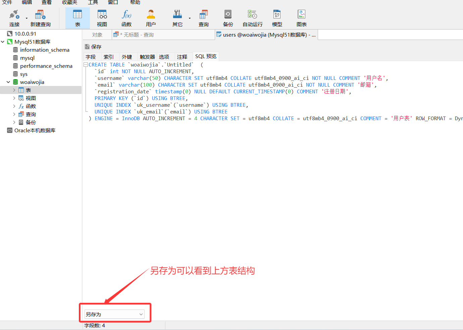Screen dimensions: 463x330
Task: Select the information_schema database
Action: tap(45, 50)
